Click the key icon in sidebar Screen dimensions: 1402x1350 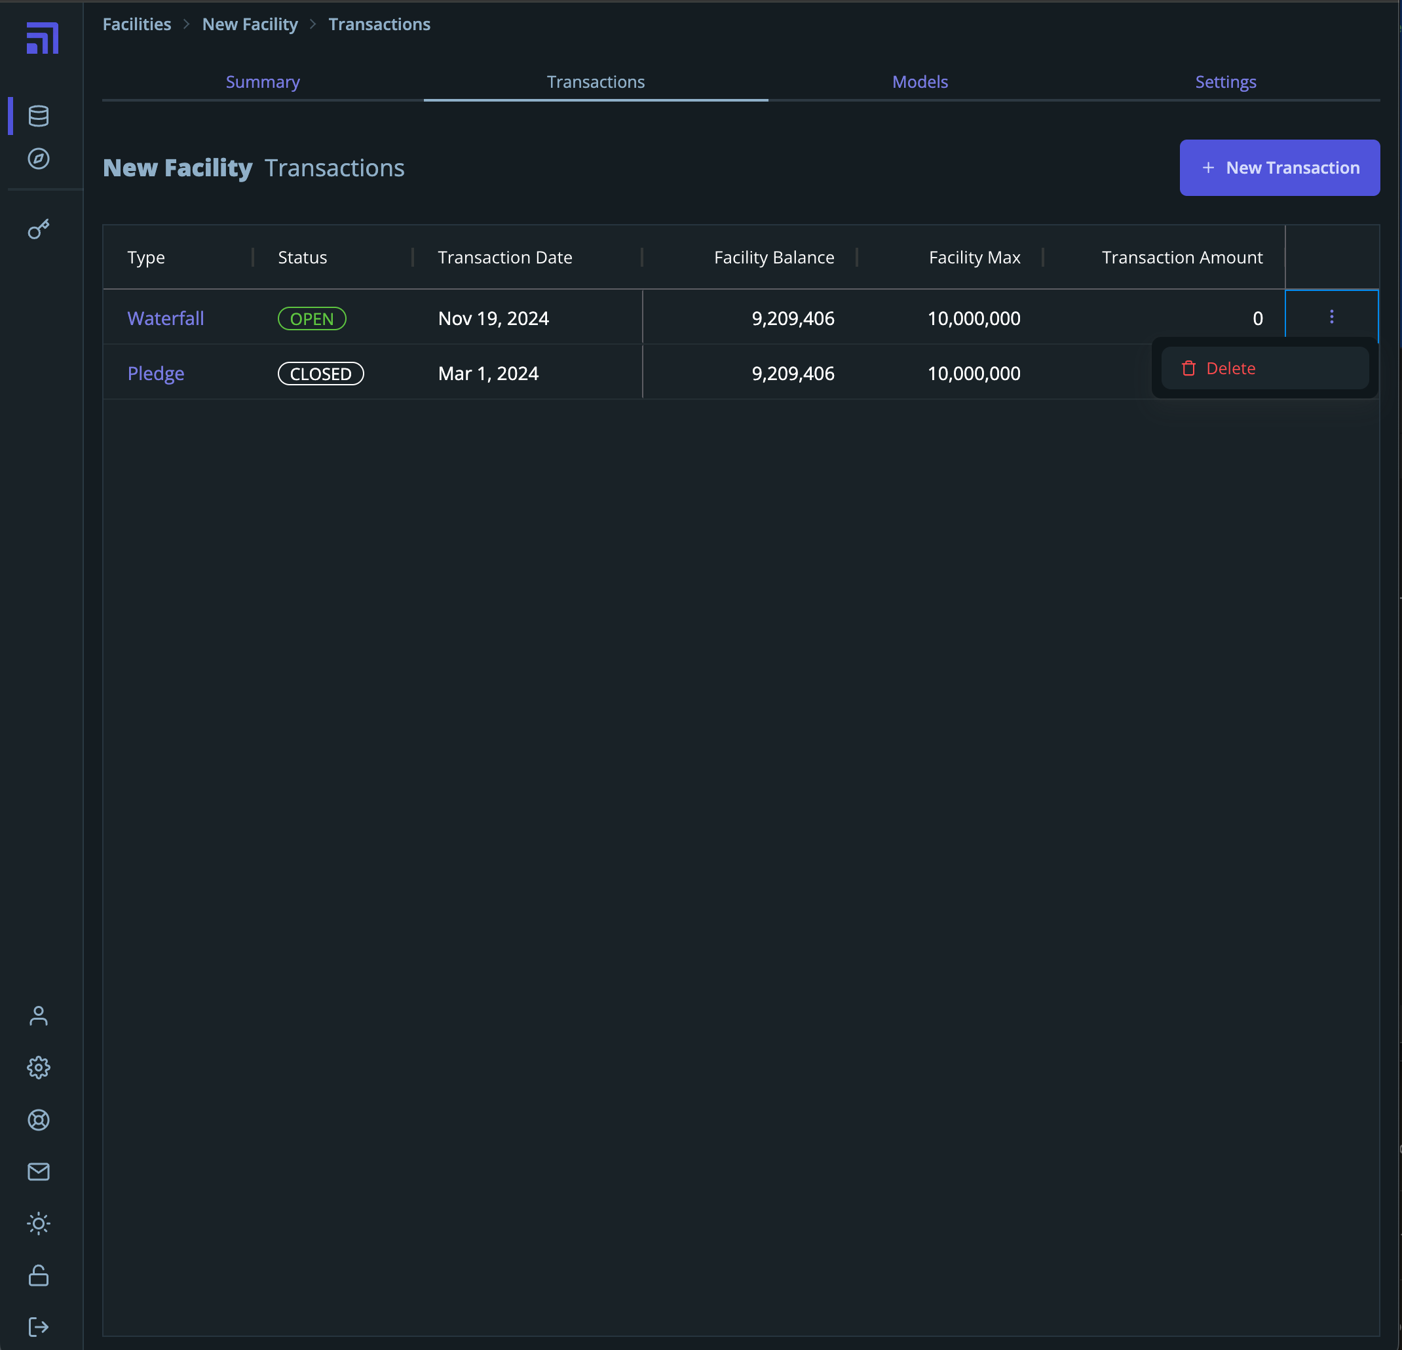pos(39,229)
